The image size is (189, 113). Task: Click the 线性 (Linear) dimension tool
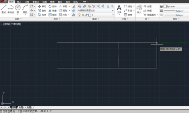(128, 6)
